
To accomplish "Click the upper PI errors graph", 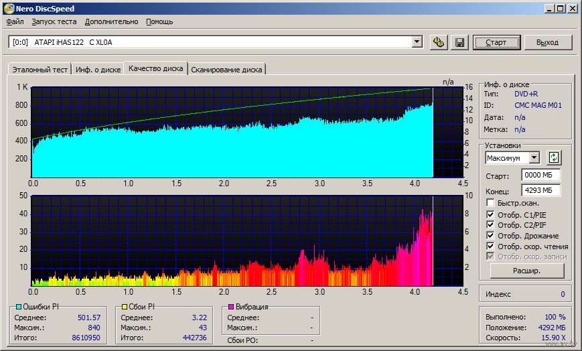I will [248, 132].
